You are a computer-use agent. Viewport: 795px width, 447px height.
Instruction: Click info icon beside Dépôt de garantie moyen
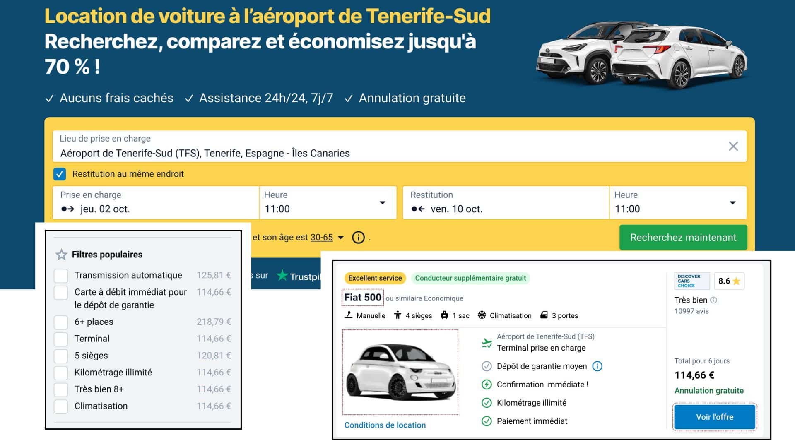pyautogui.click(x=597, y=366)
